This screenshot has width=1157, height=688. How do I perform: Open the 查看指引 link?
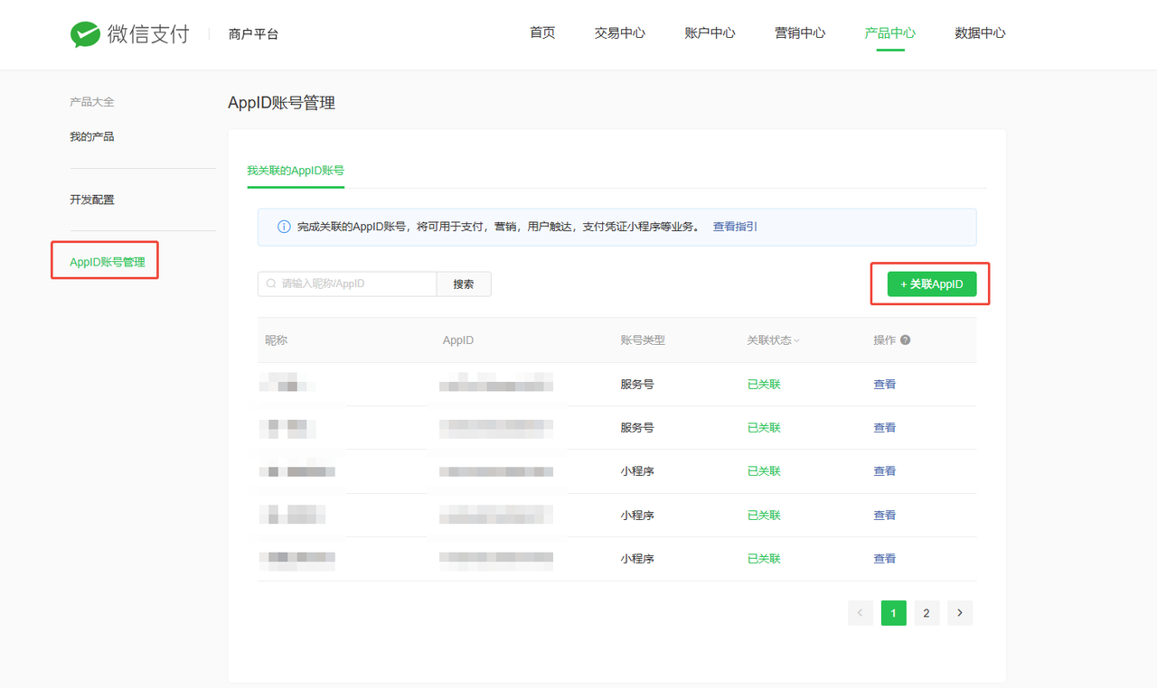735,227
